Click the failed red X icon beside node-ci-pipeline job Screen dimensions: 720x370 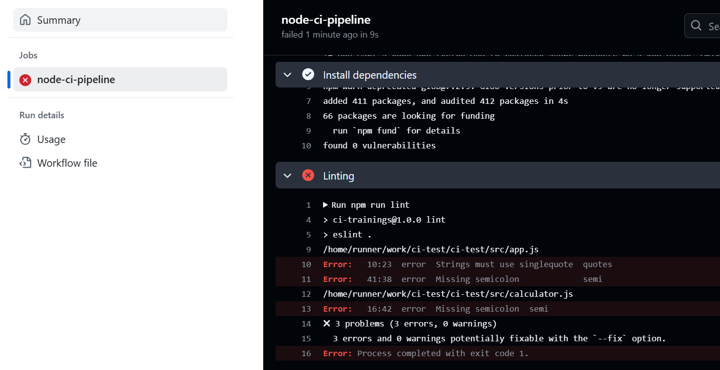click(25, 80)
